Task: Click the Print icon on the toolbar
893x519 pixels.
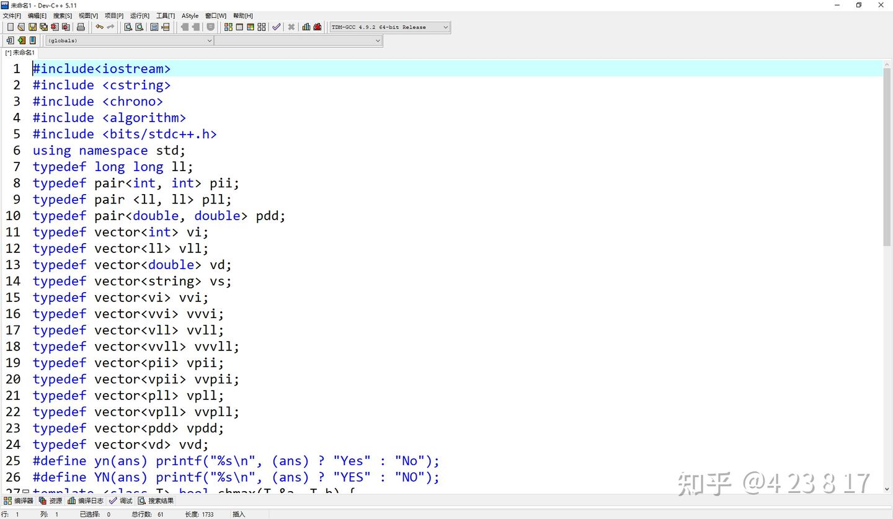Action: pos(80,27)
